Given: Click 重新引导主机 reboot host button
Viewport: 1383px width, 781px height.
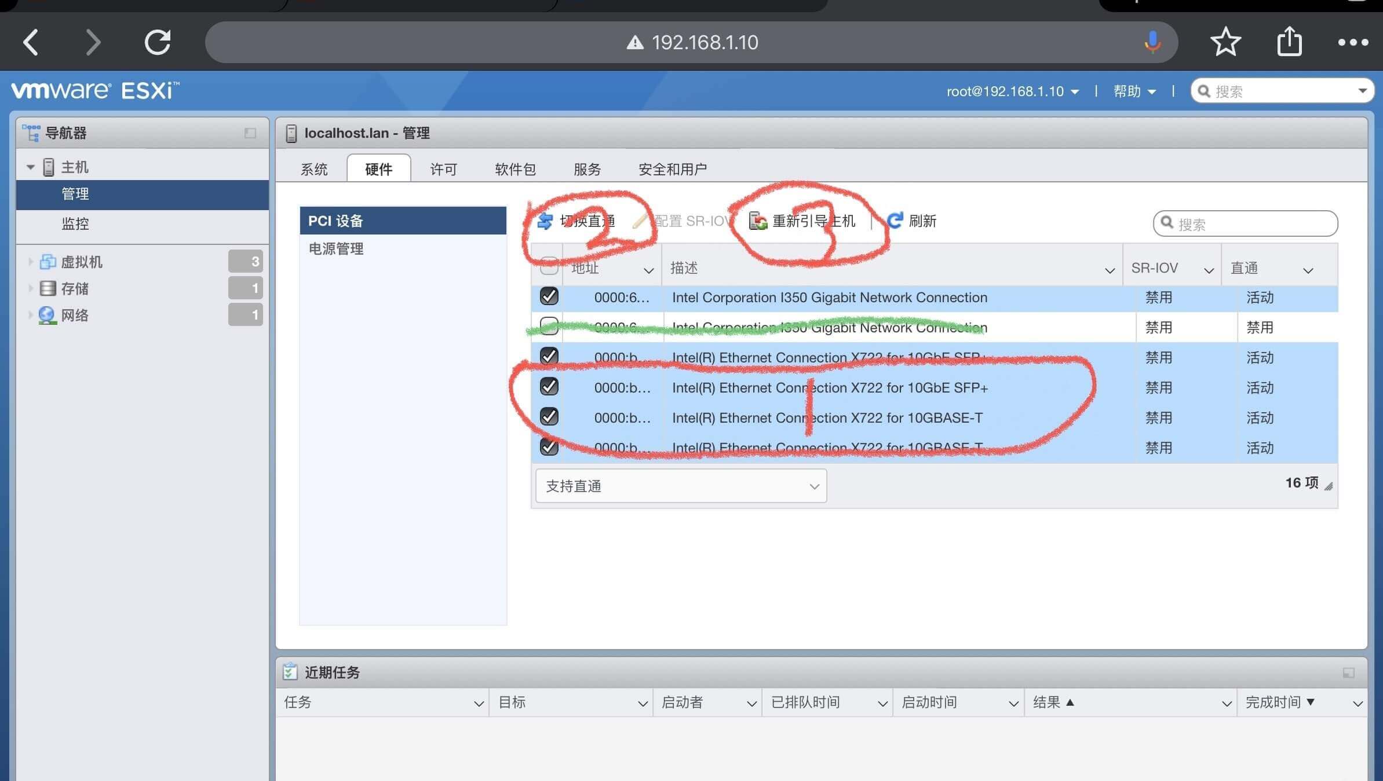Looking at the screenshot, I should point(802,221).
